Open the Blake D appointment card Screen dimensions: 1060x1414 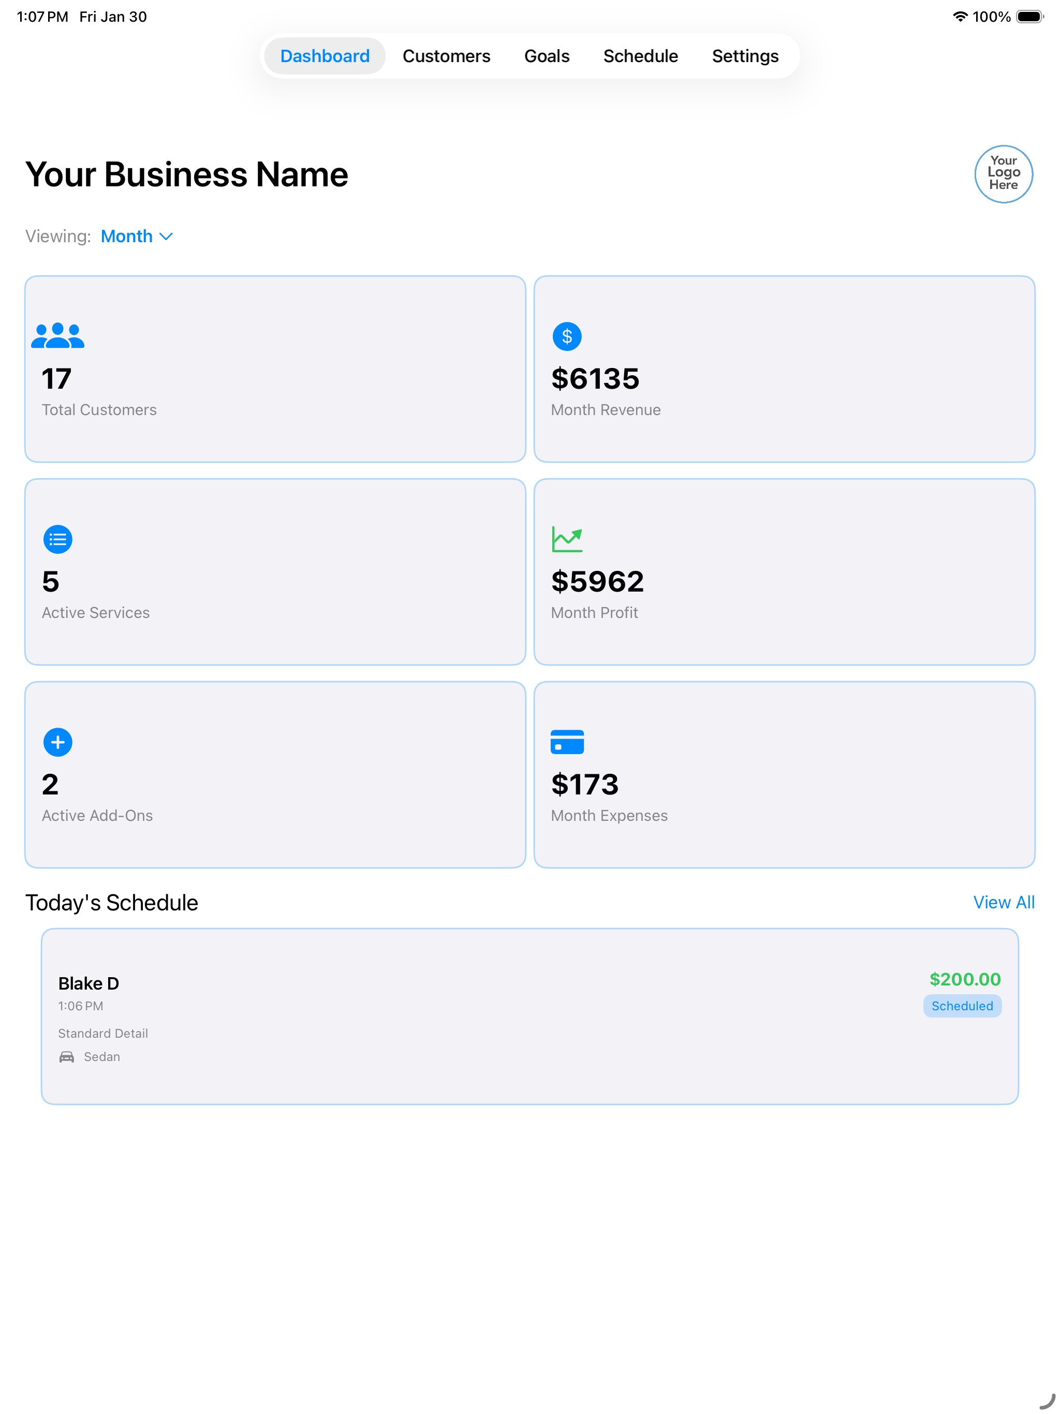tap(529, 1017)
